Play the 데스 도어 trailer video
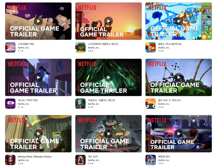 [x=108, y=134]
